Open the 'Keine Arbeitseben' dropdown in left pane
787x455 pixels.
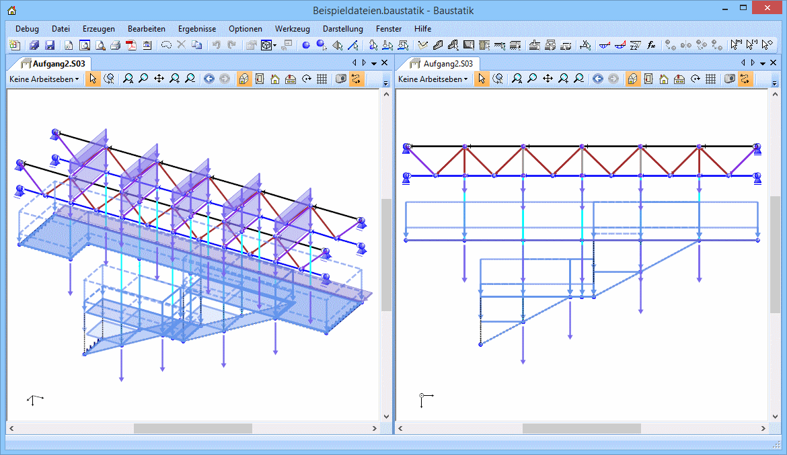tap(44, 79)
